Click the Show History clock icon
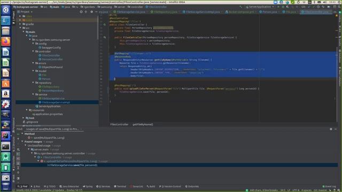 click(318, 7)
